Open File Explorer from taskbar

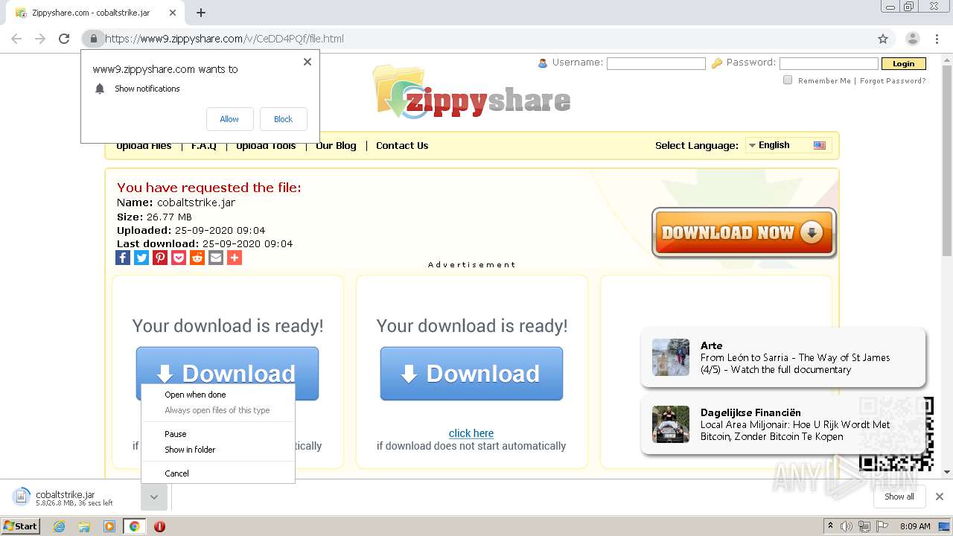[84, 526]
